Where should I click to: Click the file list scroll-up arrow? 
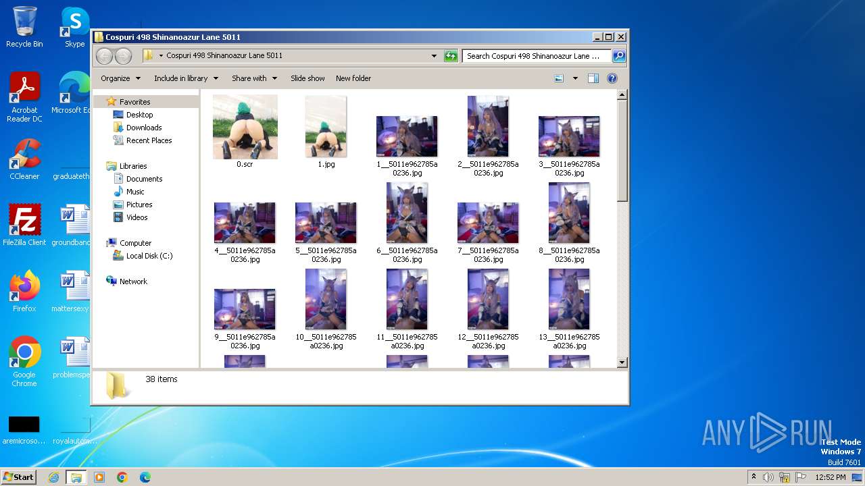tap(622, 95)
